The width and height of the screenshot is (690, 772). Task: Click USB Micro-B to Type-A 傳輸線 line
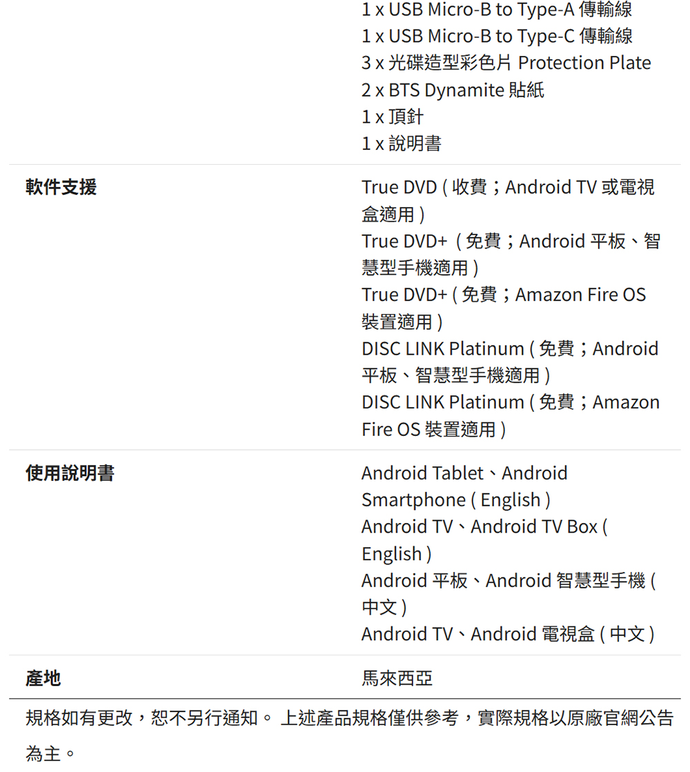coord(497,10)
